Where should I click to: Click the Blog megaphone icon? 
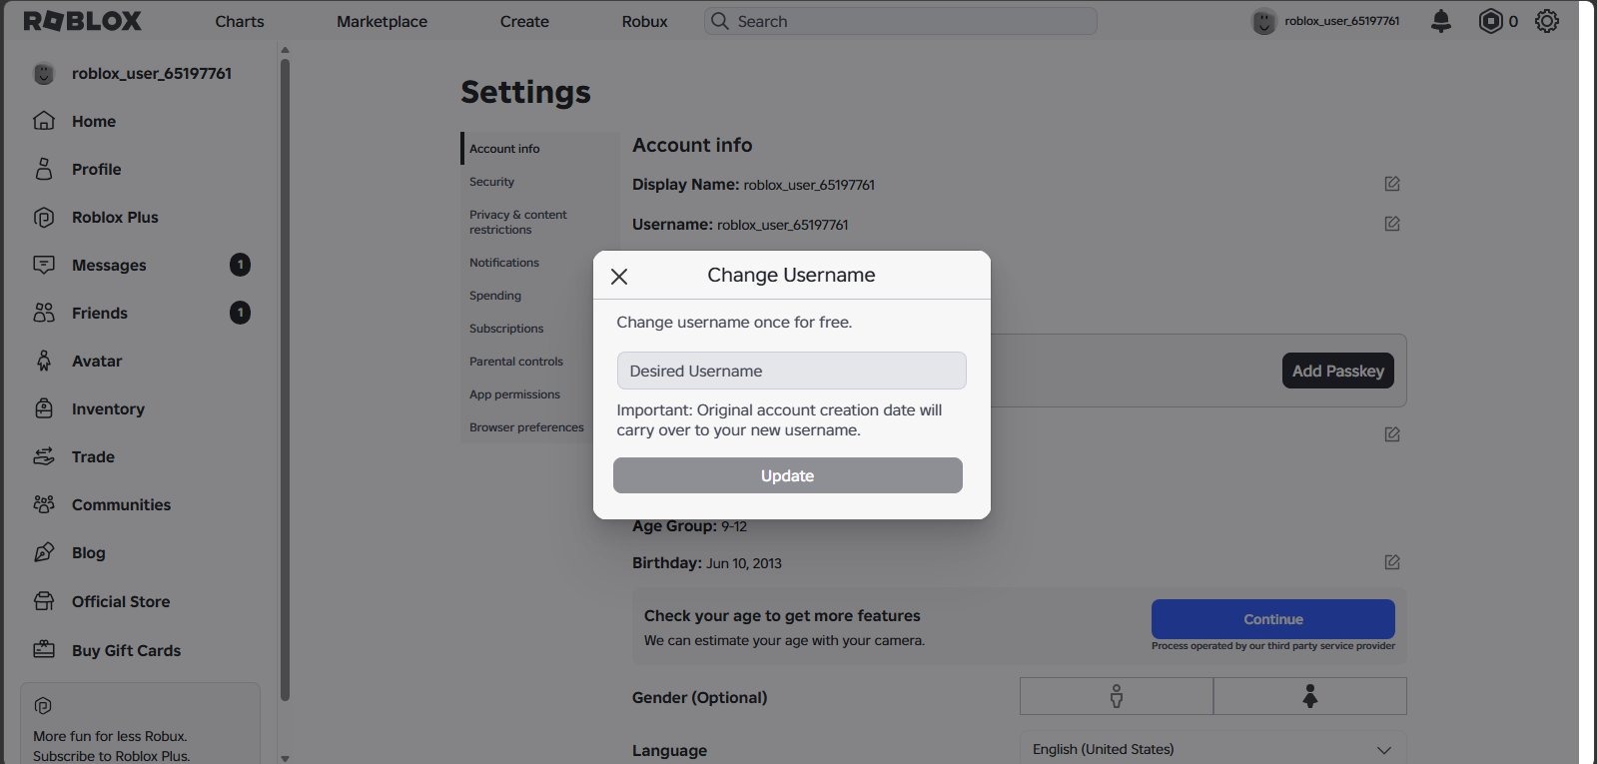tap(44, 552)
